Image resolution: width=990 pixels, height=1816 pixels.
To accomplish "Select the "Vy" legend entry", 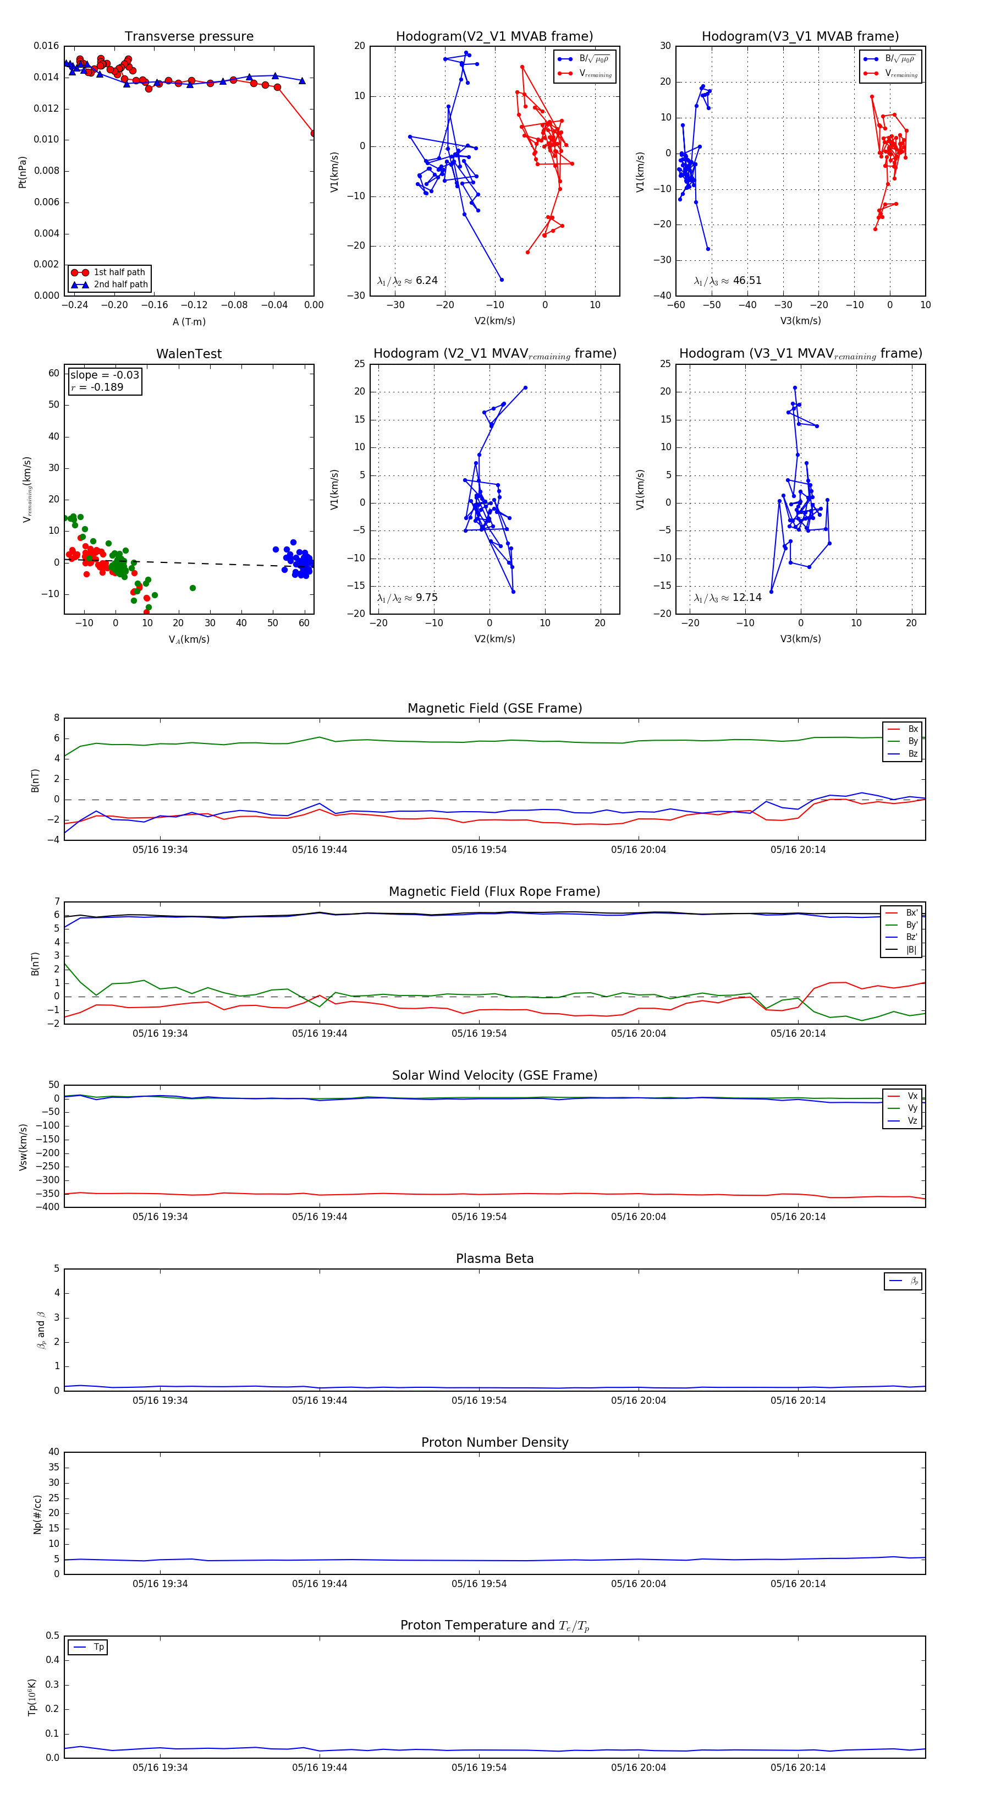I will point(903,1109).
